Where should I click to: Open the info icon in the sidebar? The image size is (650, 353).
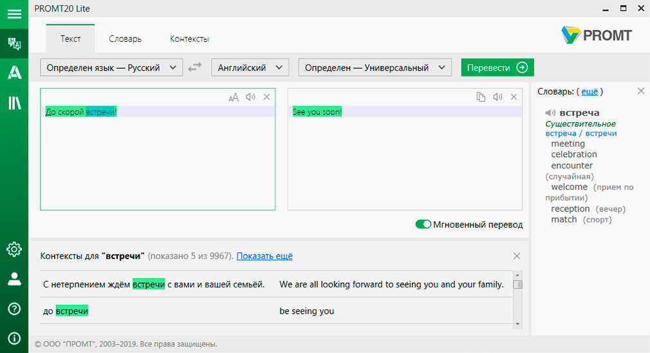click(x=14, y=338)
